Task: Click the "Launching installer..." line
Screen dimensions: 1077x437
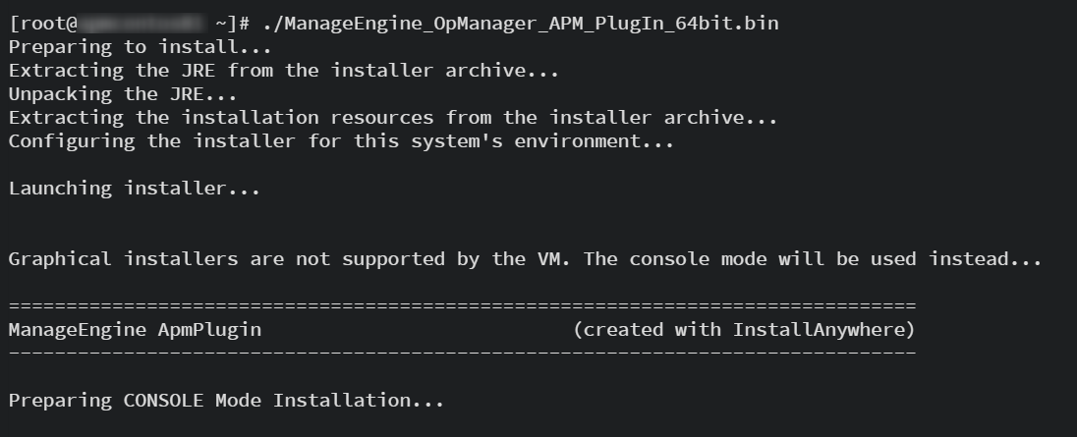Action: tap(134, 189)
